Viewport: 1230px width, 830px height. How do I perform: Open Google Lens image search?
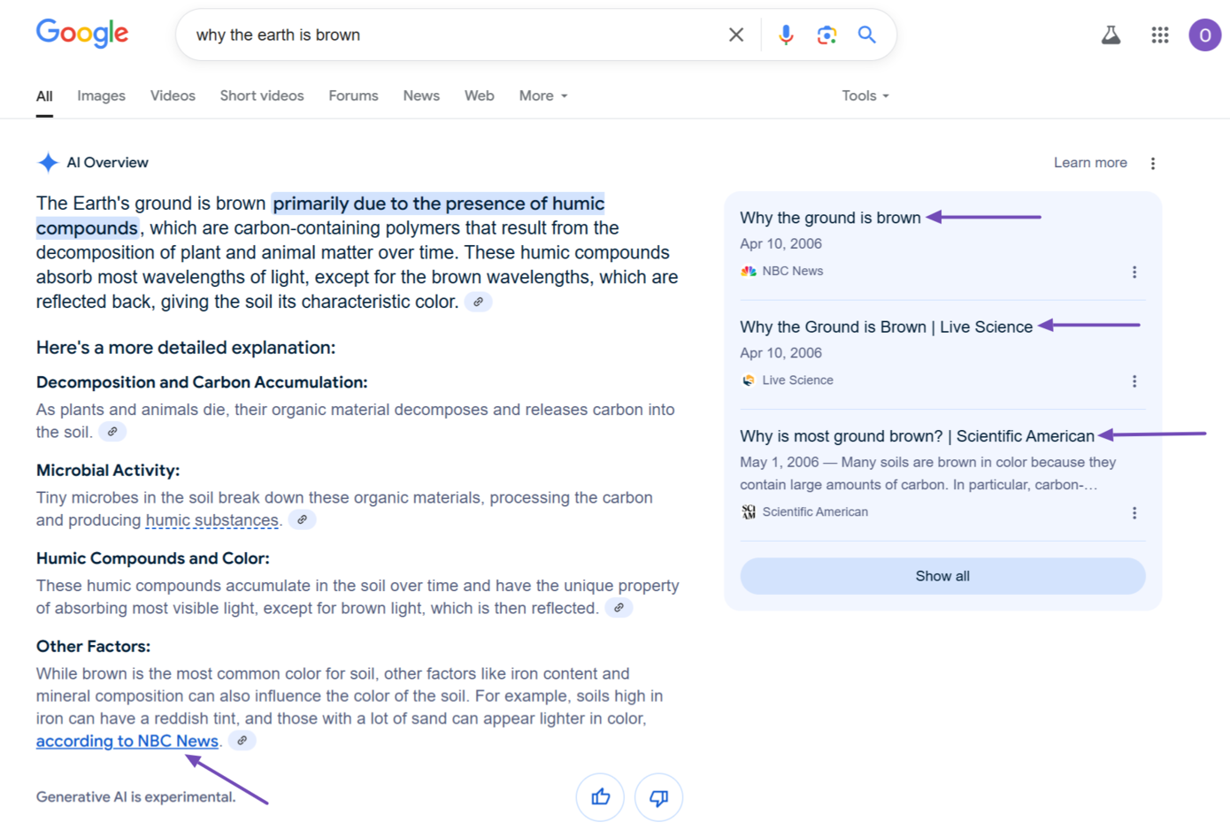(x=826, y=35)
